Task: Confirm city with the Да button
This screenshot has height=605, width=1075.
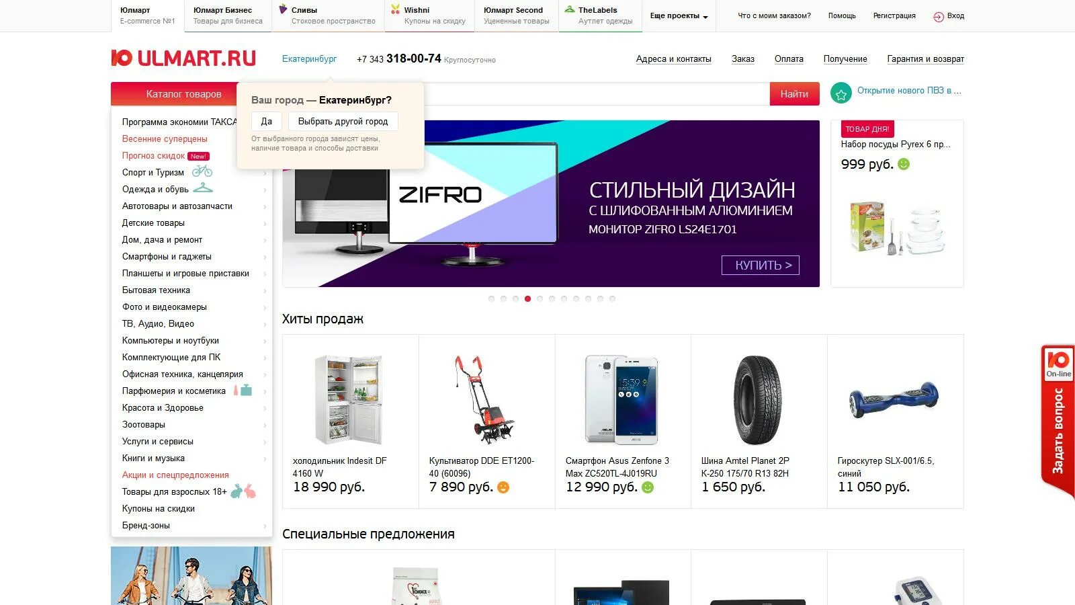Action: (267, 122)
